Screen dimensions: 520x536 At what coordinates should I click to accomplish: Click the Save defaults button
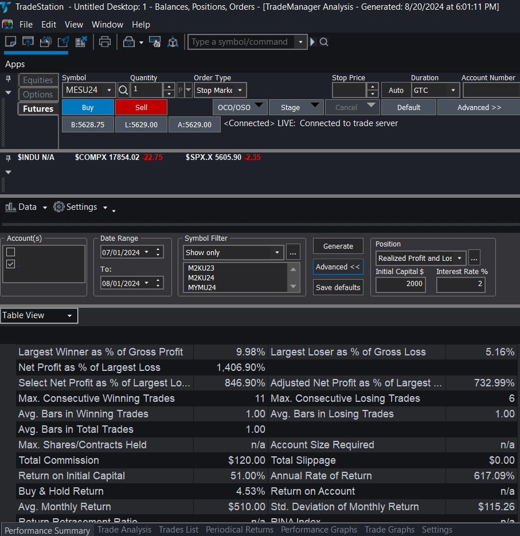pos(338,287)
